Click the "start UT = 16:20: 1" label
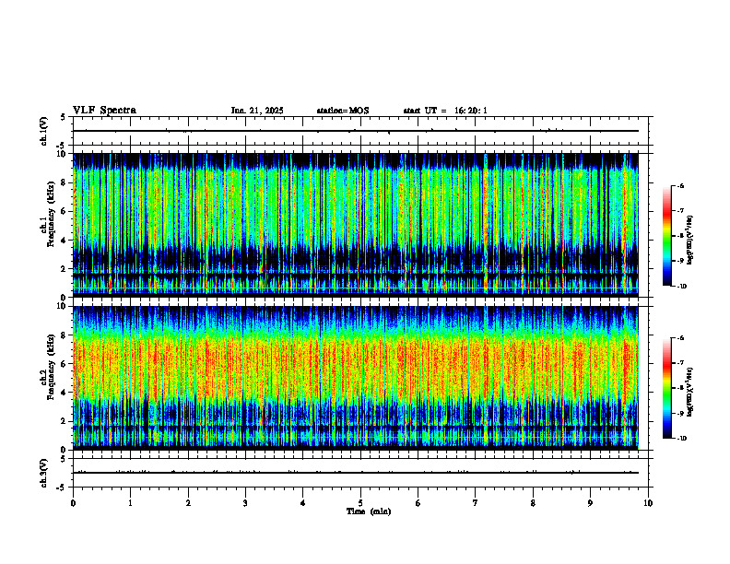Viewport: 730px width, 564px height. point(445,111)
